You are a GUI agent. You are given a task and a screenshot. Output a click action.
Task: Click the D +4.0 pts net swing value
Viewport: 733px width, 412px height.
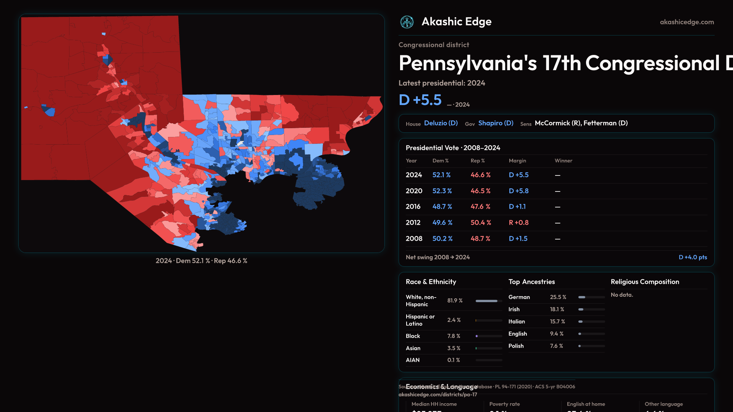693,257
